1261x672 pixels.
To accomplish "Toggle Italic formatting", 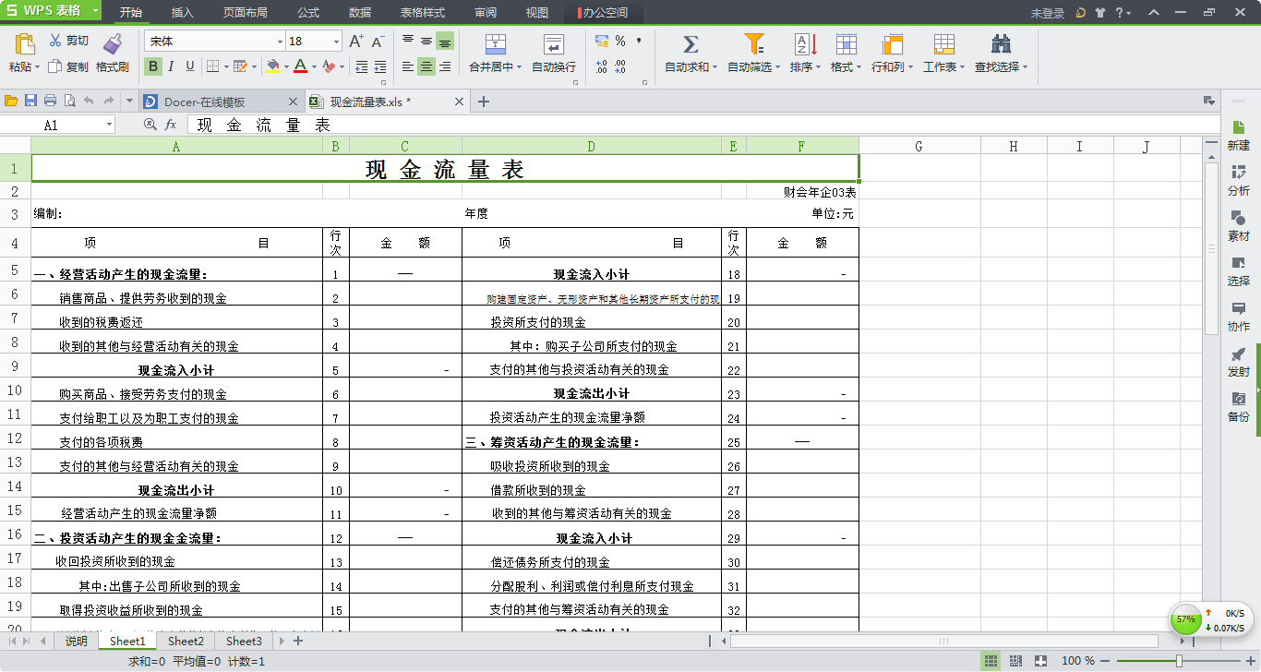I will pos(171,66).
